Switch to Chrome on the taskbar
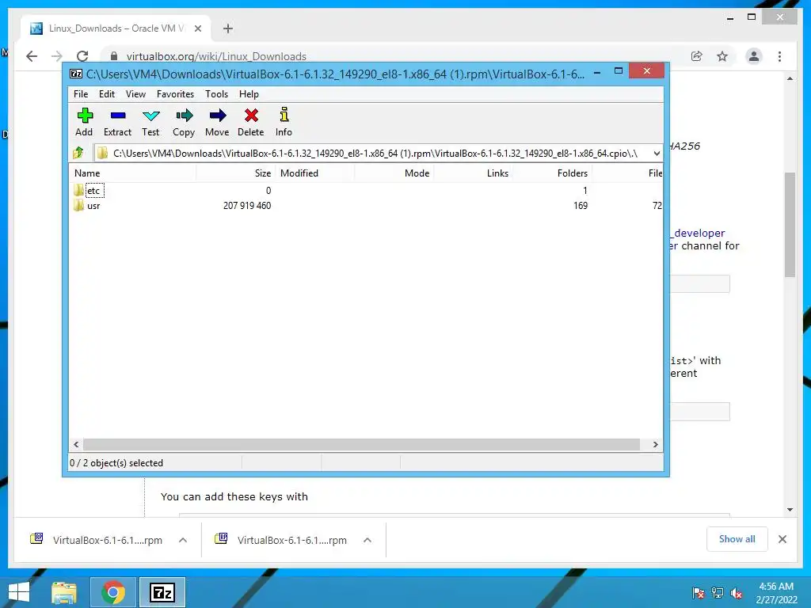Image resolution: width=811 pixels, height=608 pixels. click(112, 592)
